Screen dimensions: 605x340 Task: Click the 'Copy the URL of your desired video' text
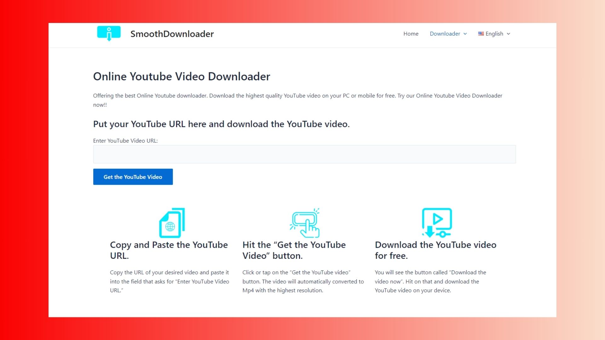(170, 281)
